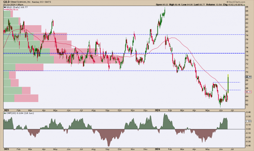254x151 pixels.
Task: Click Jun 2024 label on CMF panel date axis
Action: [x=221, y=149]
